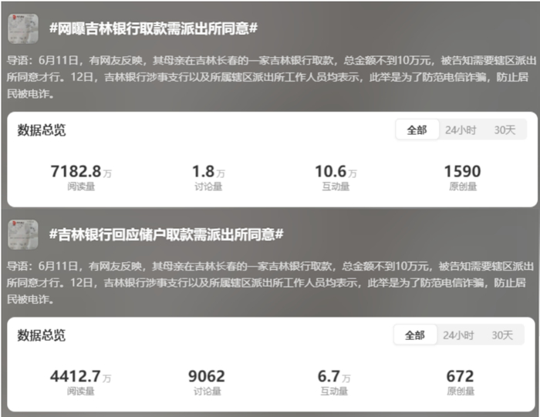Open the #吉林银行回应储户取款需派出所同意# topic title

(x=167, y=234)
